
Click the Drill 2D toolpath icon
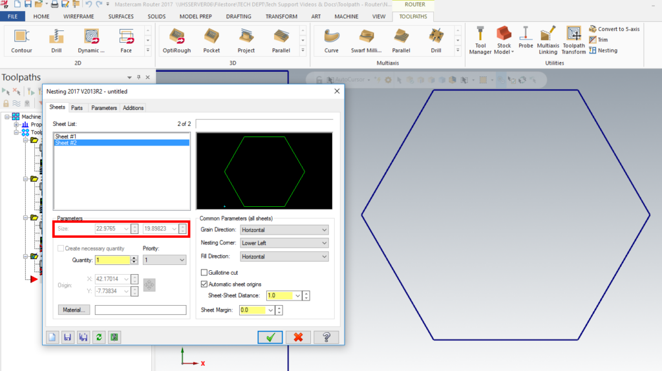[x=56, y=41]
